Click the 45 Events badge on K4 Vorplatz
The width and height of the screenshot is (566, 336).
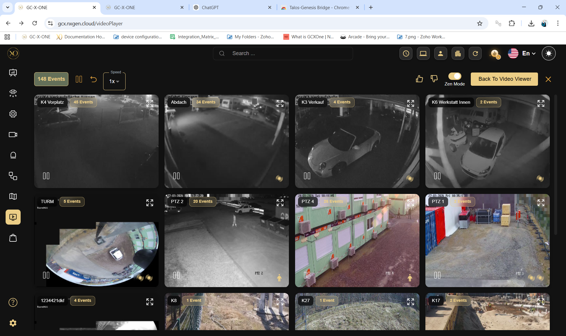click(83, 102)
